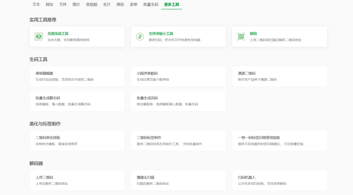
Task: Select the 更多工具 tab
Action: coord(171,5)
